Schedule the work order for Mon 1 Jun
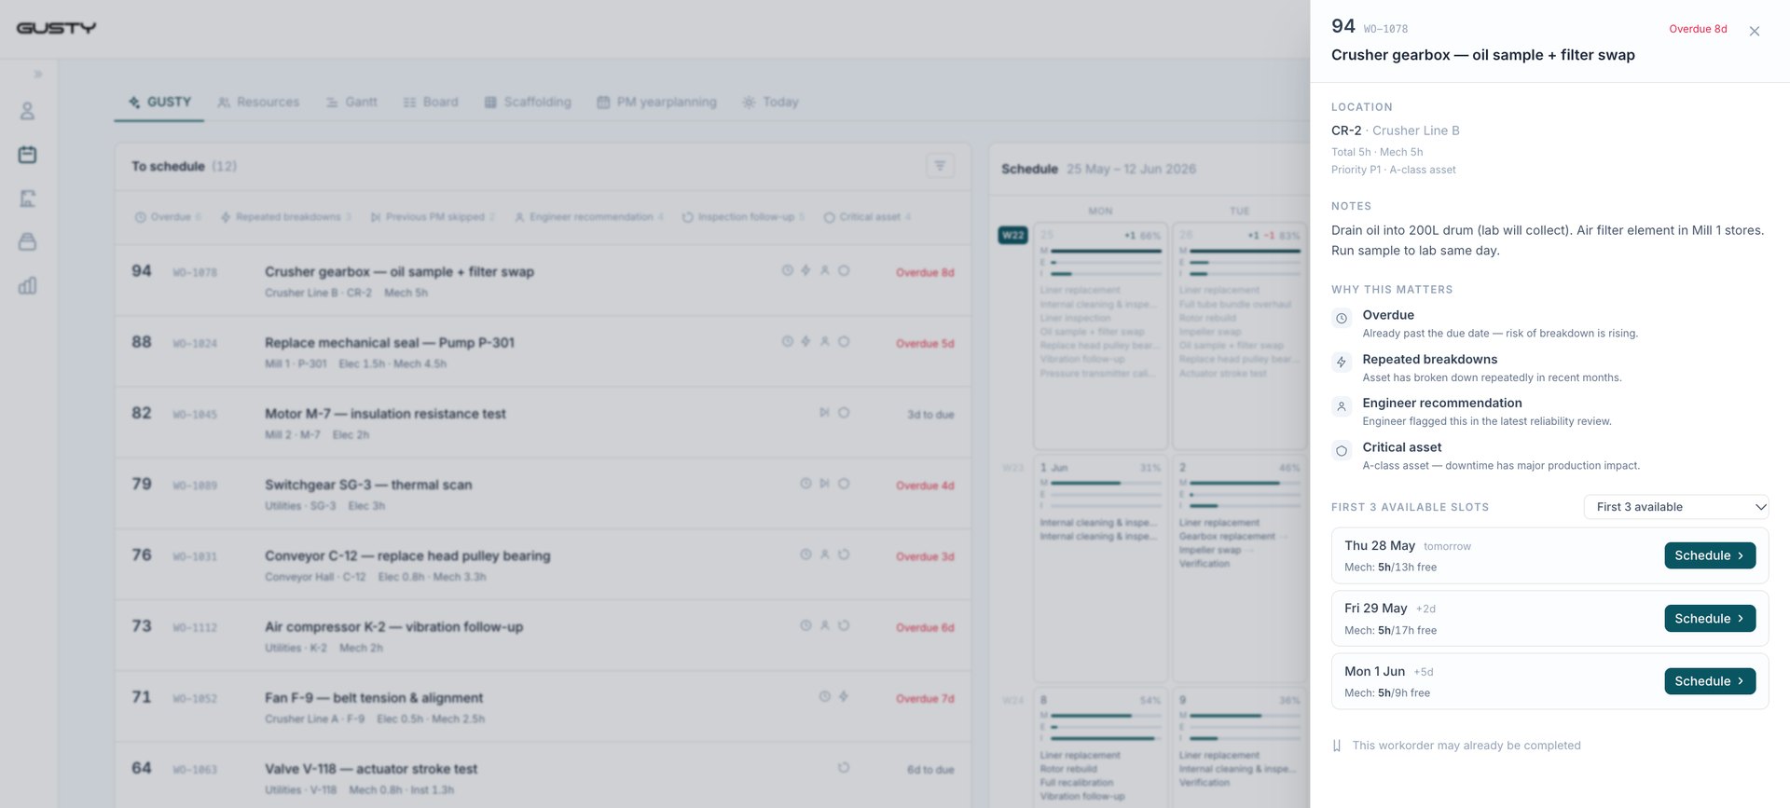This screenshot has height=808, width=1790. [1710, 681]
